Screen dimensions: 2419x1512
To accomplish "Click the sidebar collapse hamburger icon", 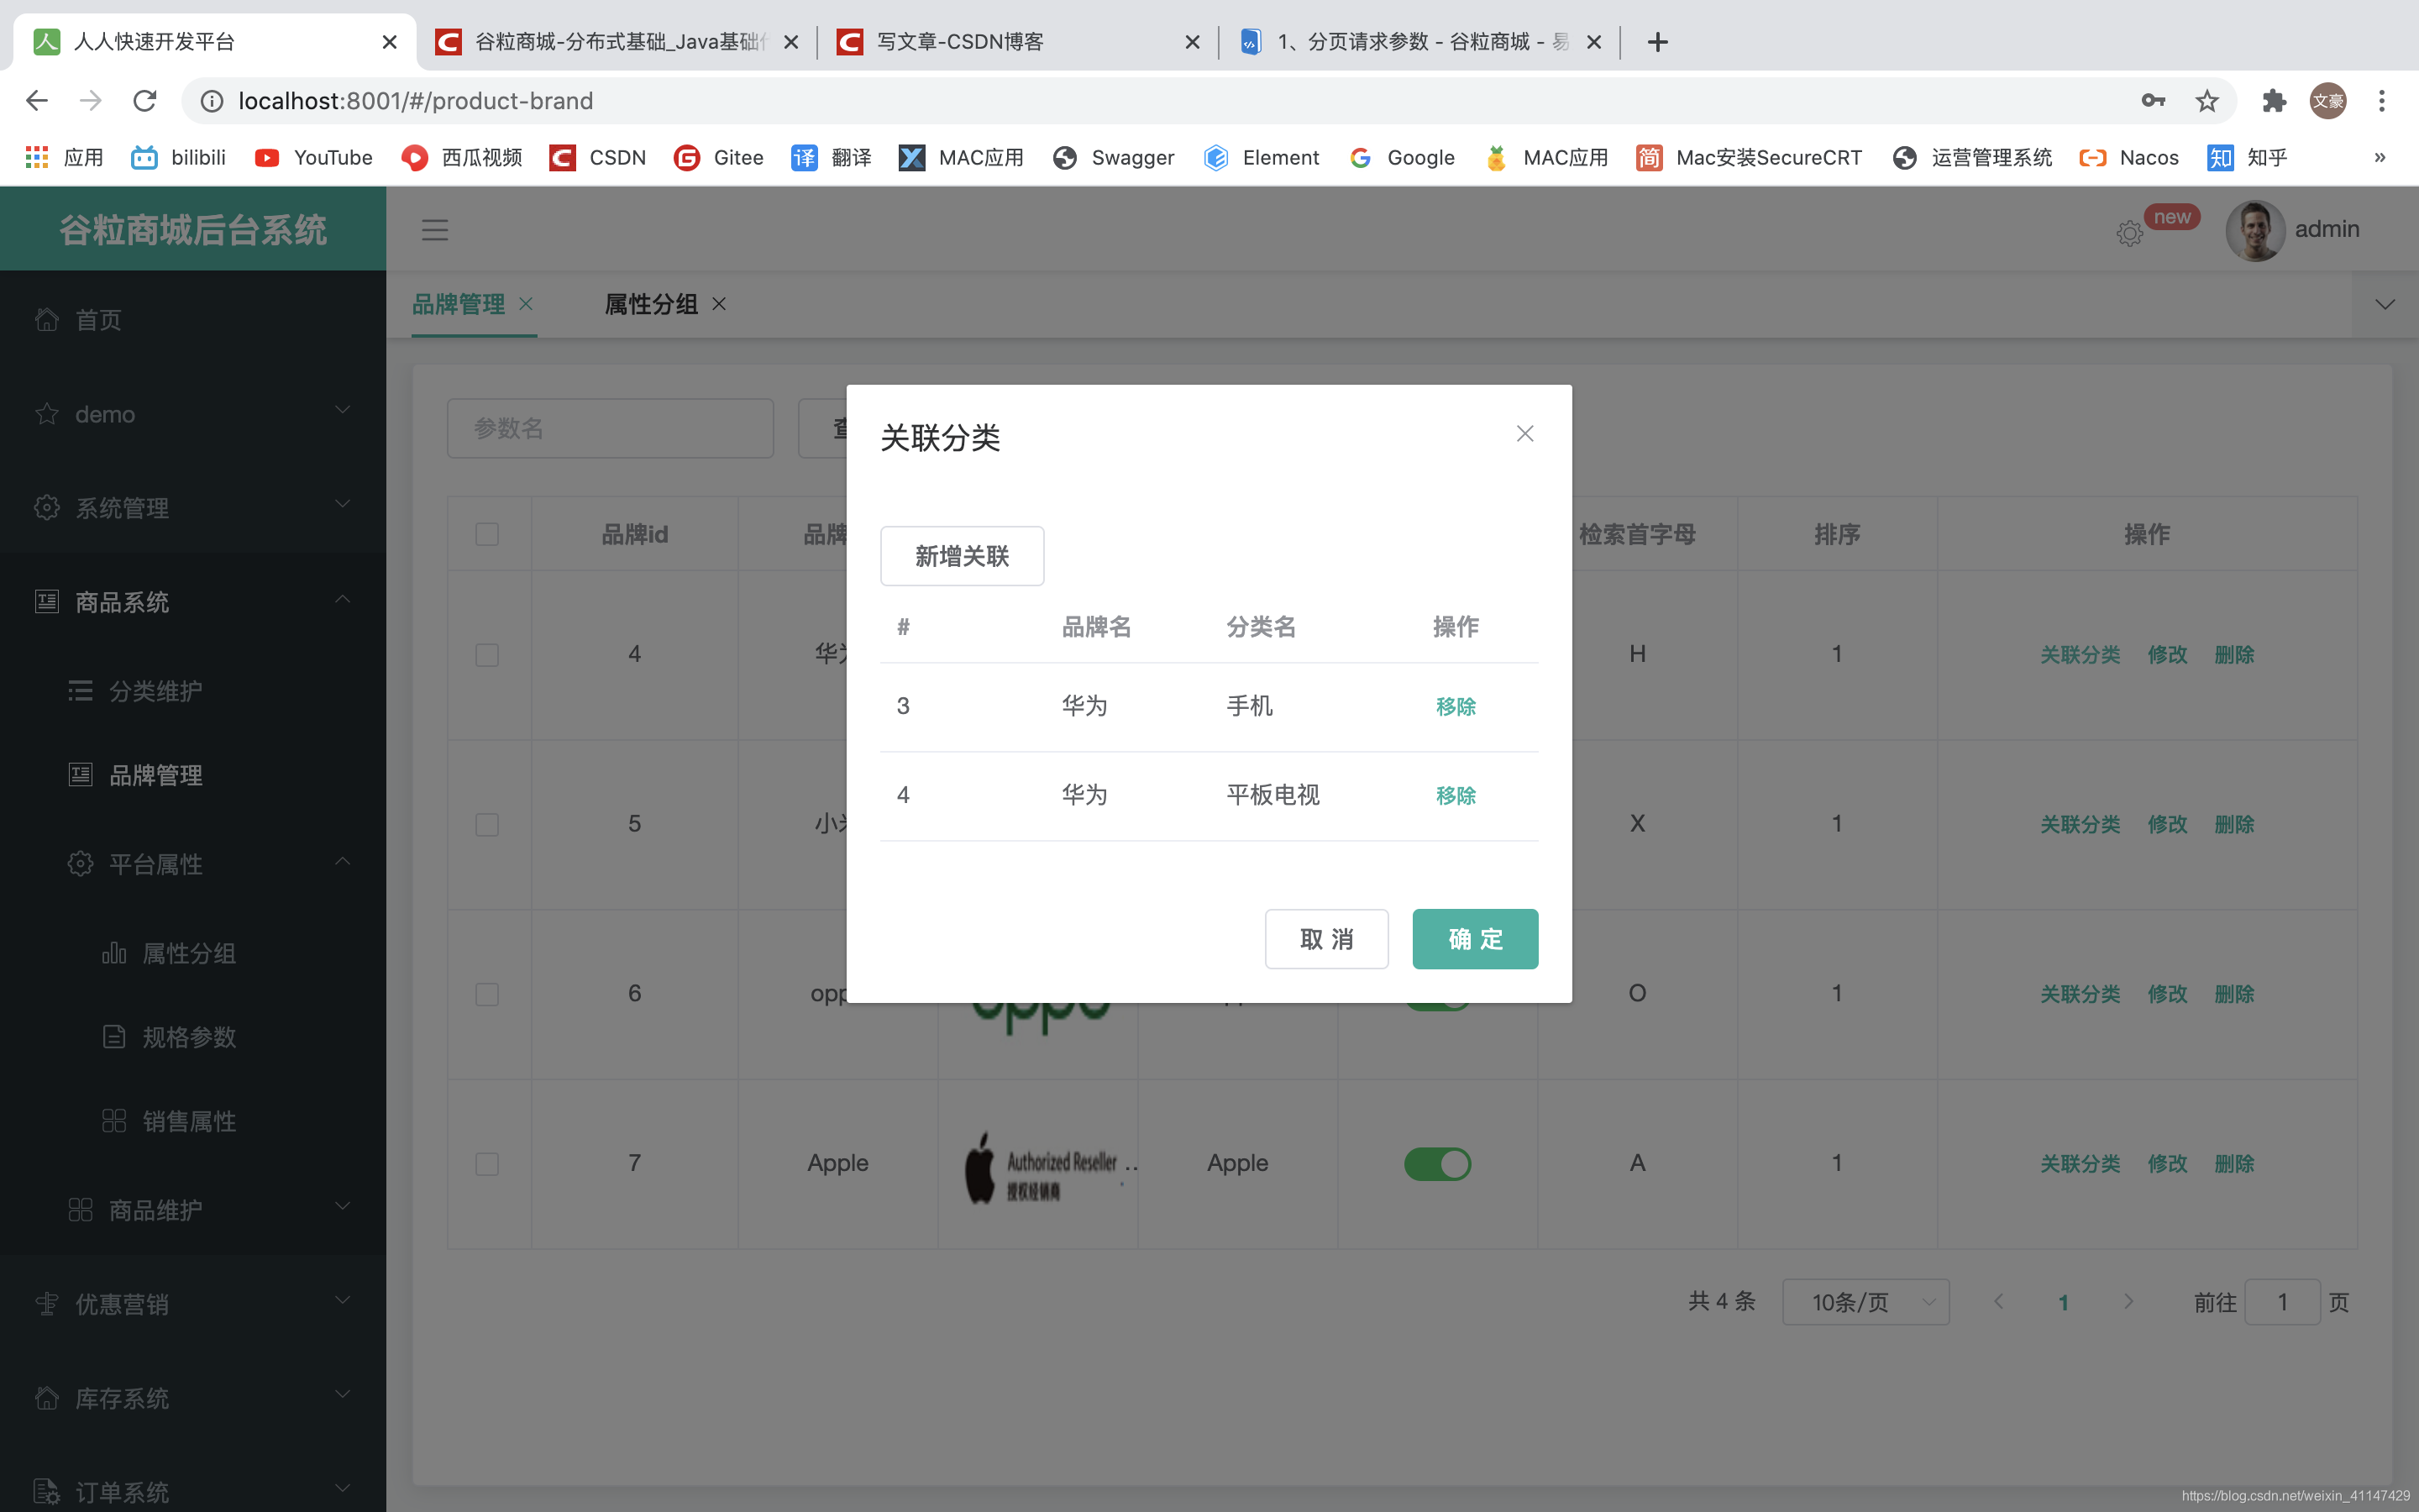I will (433, 230).
